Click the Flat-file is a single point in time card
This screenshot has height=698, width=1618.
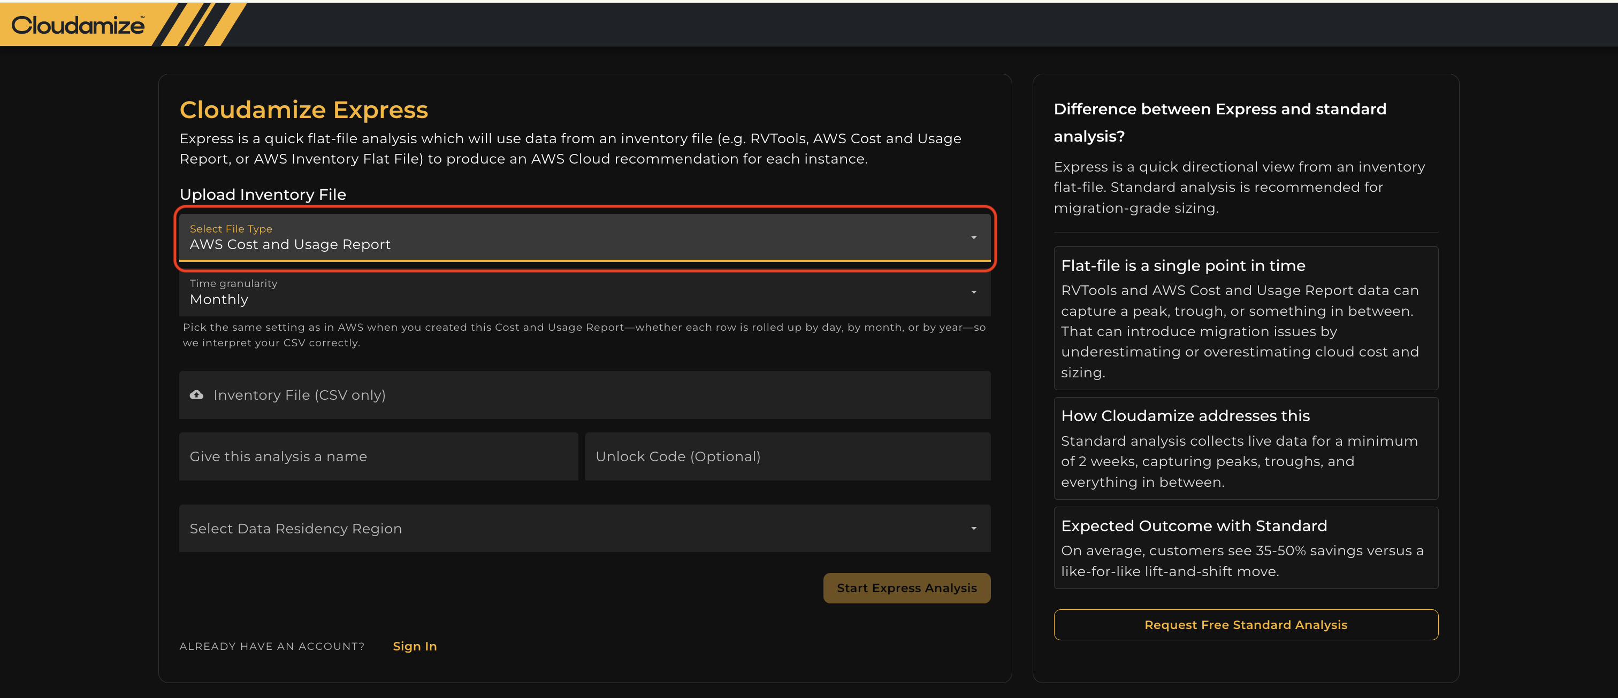click(1246, 318)
